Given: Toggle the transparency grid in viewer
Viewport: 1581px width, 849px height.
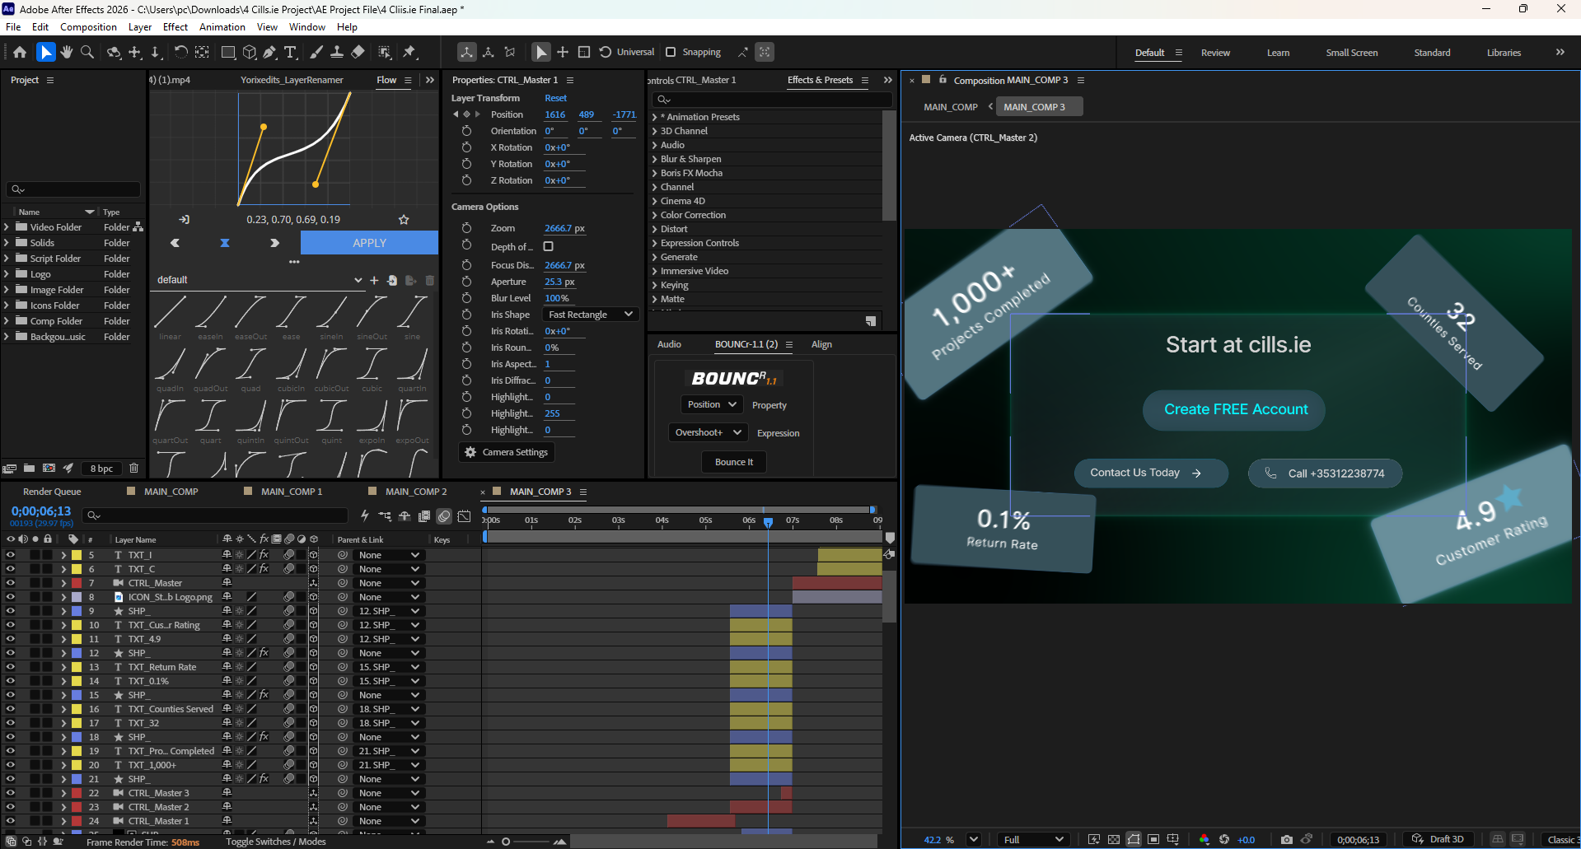Looking at the screenshot, I should [x=1114, y=839].
